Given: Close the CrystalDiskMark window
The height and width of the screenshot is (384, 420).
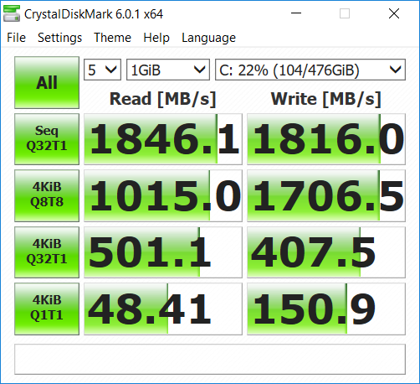Looking at the screenshot, I should pos(394,13).
